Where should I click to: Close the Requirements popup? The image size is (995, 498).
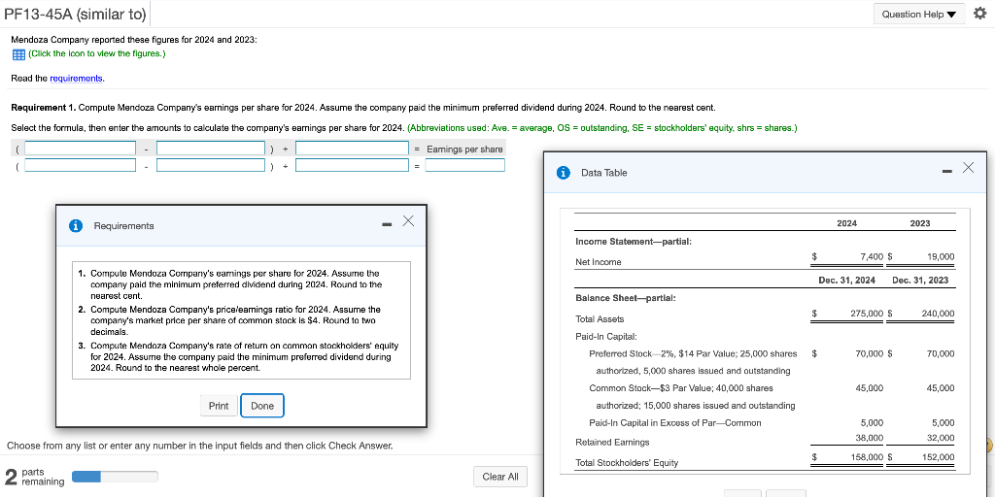click(409, 220)
